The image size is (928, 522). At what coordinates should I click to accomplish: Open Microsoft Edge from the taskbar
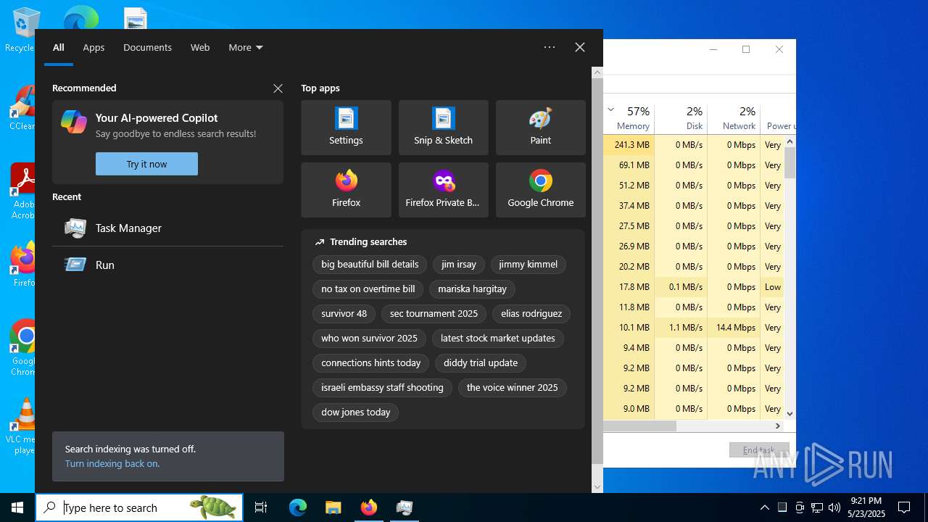298,507
